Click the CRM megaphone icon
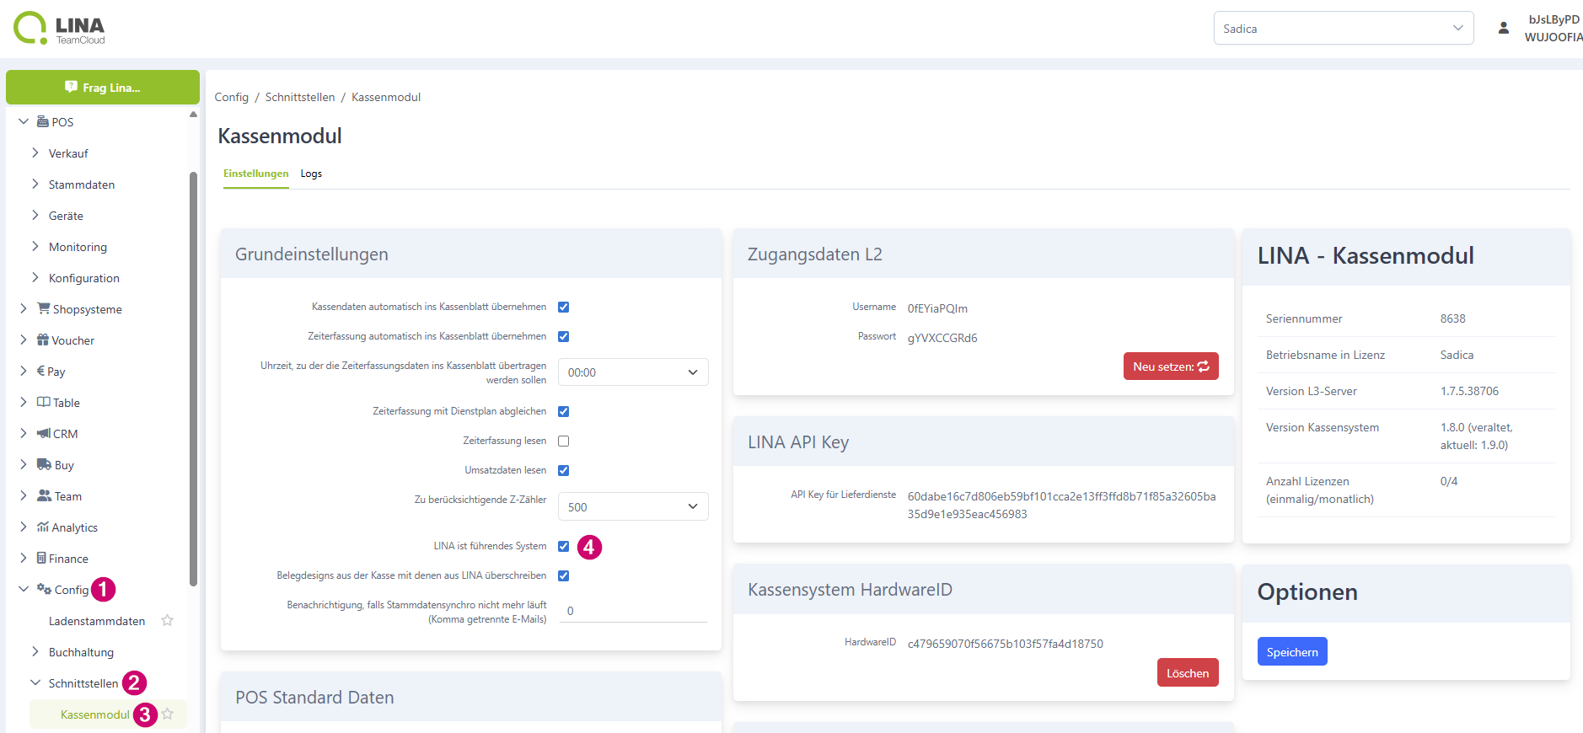Screen dimensions: 1583x733 click(44, 433)
